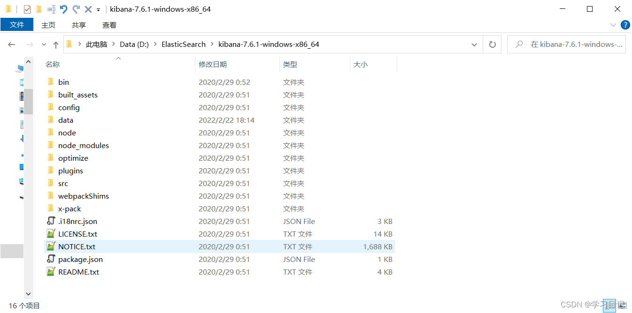The image size is (632, 313).
Task: Refresh the current folder view
Action: point(493,45)
